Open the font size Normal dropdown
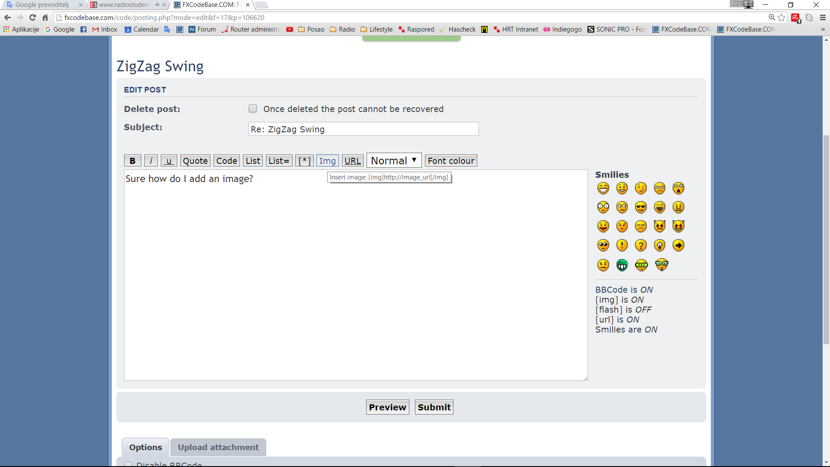This screenshot has width=830, height=467. coord(394,160)
